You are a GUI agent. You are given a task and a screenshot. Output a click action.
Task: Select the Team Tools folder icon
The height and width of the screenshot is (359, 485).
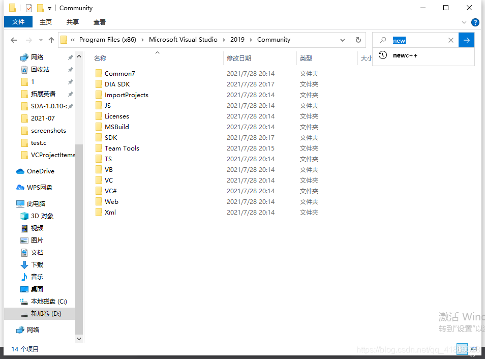tap(99, 148)
